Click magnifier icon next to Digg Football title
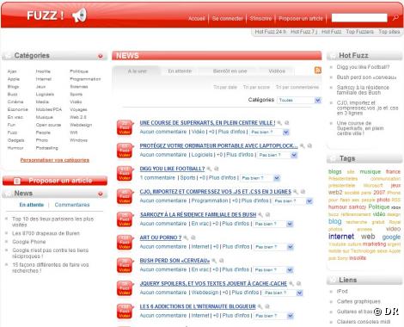This screenshot has height=327, width=404. tap(209, 169)
